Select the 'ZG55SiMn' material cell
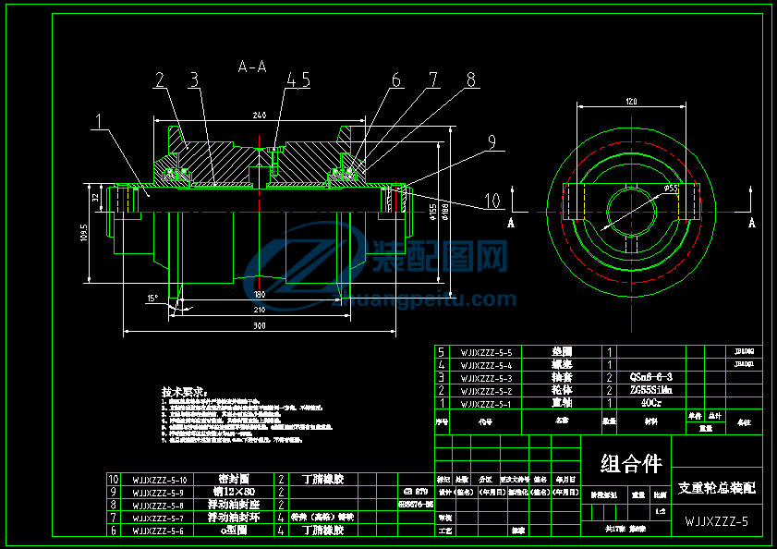 pos(650,390)
